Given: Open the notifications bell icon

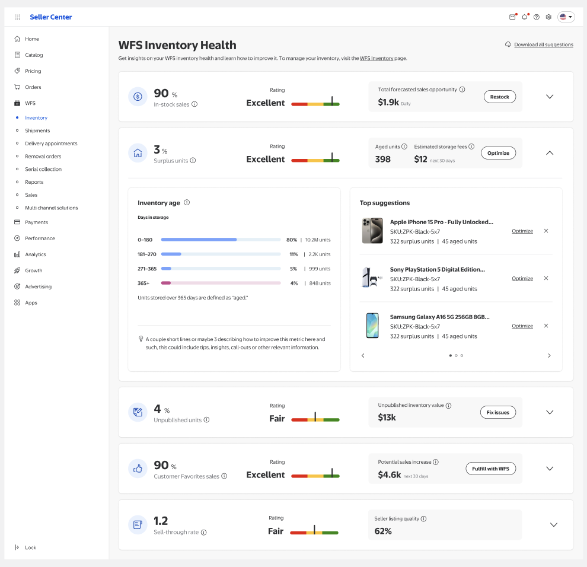Looking at the screenshot, I should click(524, 17).
